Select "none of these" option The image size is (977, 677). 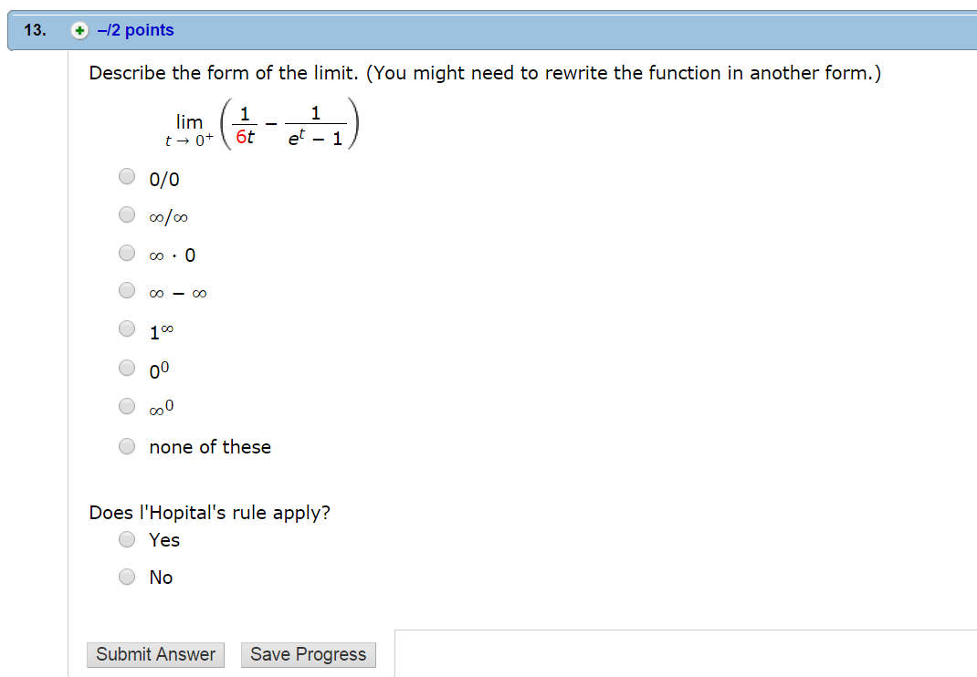[x=127, y=445]
